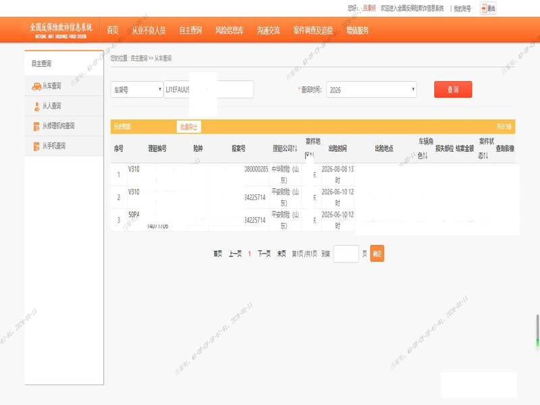Click the 2026-08-08 13时 time cell
The width and height of the screenshot is (540, 405).
pyautogui.click(x=337, y=175)
